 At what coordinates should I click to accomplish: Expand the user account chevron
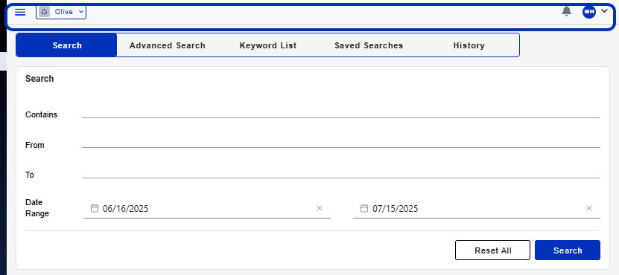pos(604,11)
